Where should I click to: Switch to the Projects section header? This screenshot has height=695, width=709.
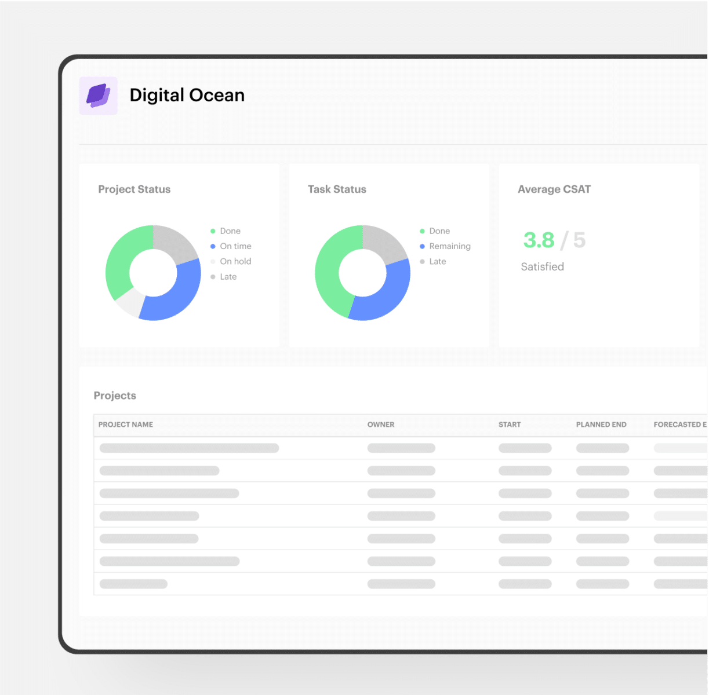coord(114,396)
